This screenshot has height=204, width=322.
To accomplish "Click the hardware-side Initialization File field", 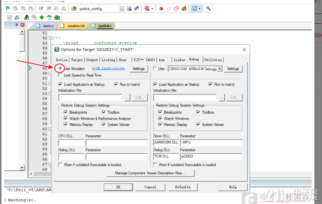I will pyautogui.click(x=185, y=98).
